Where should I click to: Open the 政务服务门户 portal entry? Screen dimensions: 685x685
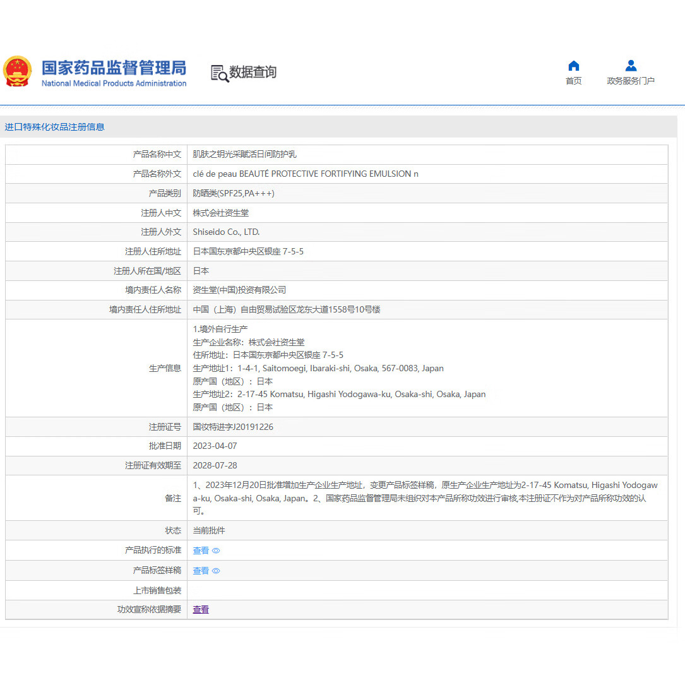(x=630, y=81)
